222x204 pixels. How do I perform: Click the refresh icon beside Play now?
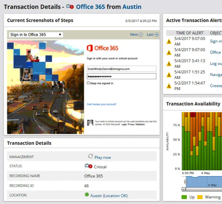(x=91, y=156)
